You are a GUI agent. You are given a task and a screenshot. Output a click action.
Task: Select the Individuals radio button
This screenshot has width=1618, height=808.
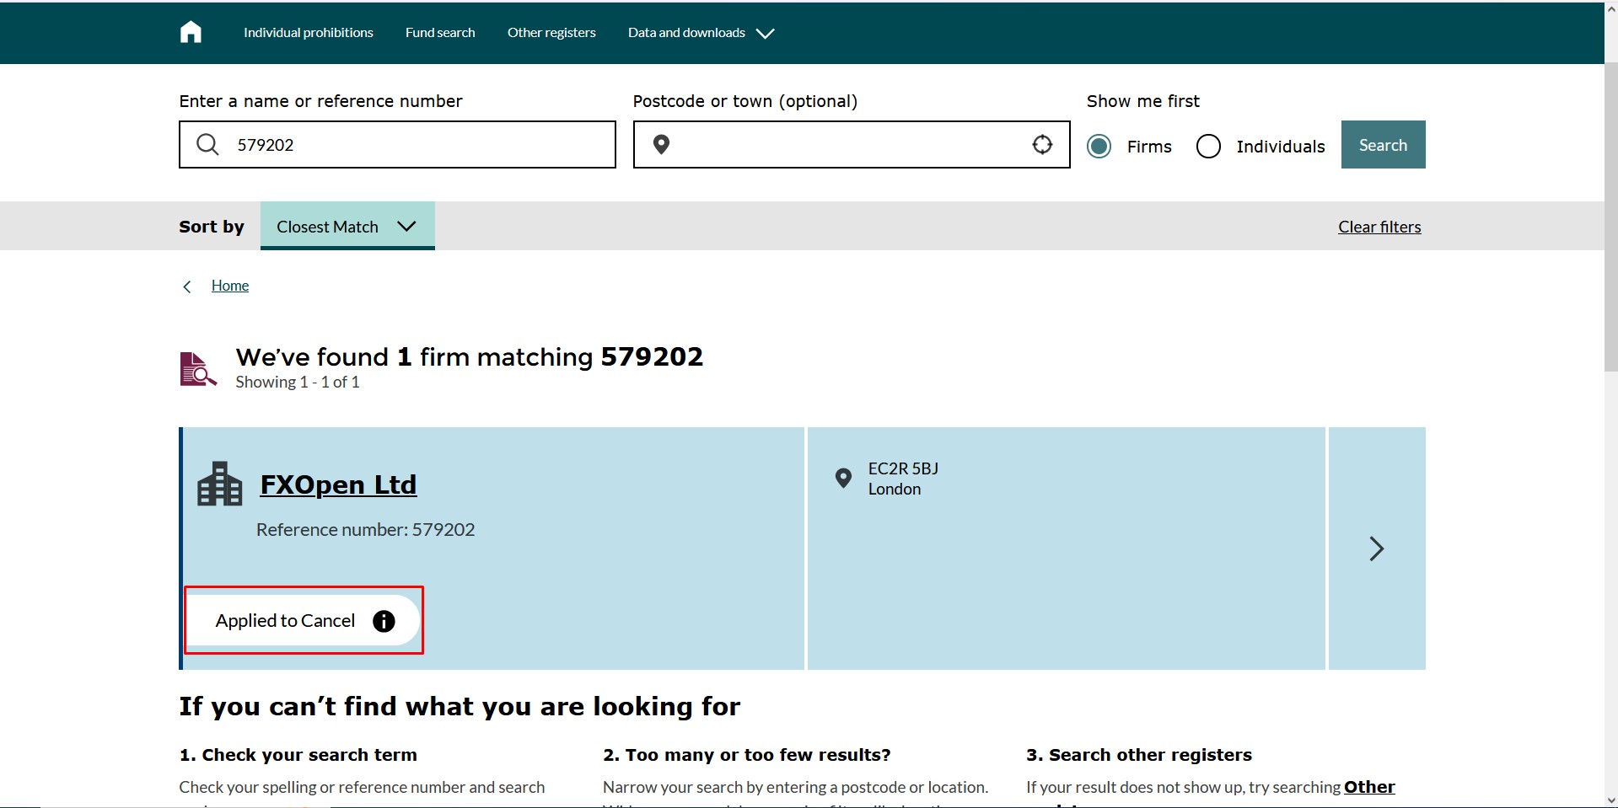pyautogui.click(x=1208, y=147)
